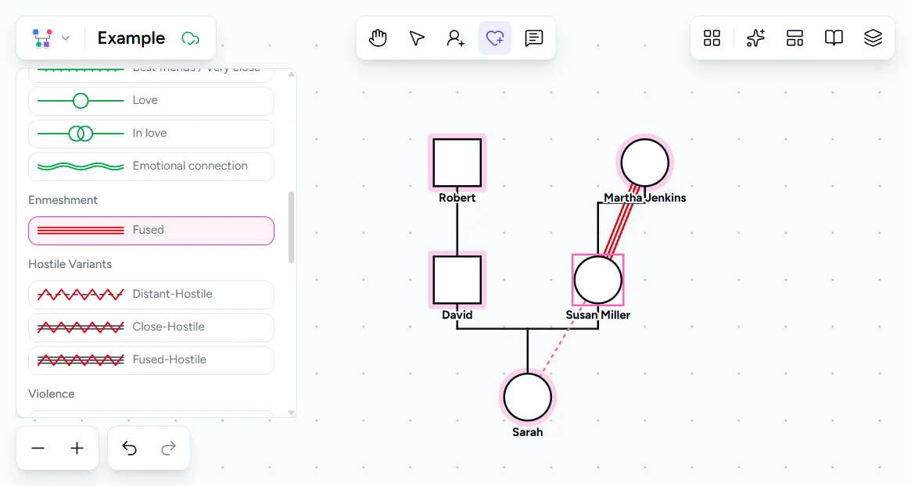The height and width of the screenshot is (486, 911).
Task: Click the relationship list scrollbar thumb
Action: 291,227
